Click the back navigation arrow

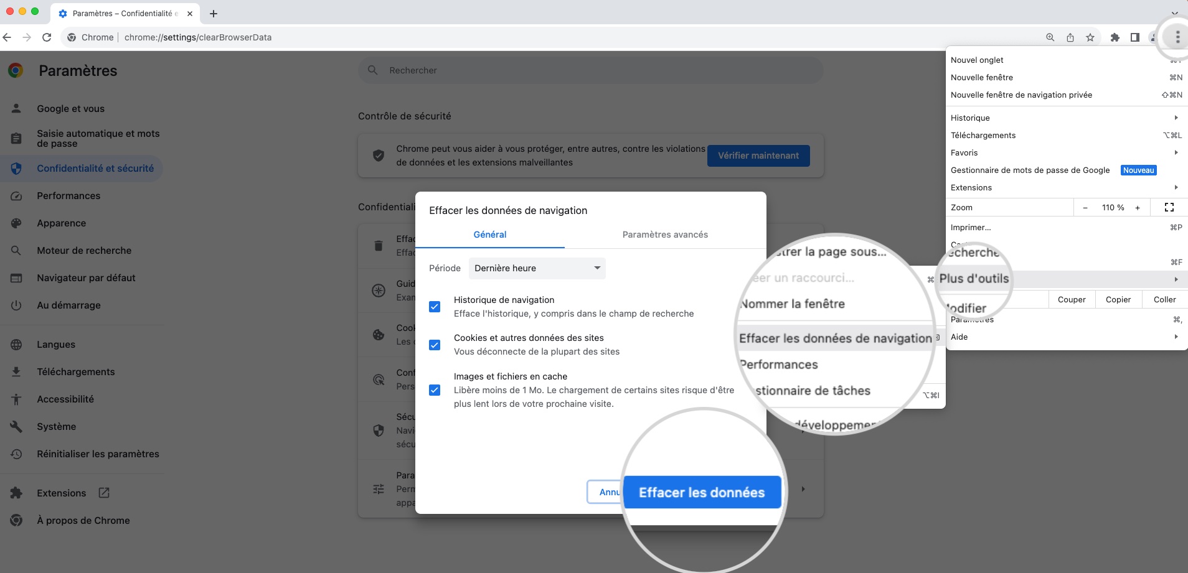point(7,37)
